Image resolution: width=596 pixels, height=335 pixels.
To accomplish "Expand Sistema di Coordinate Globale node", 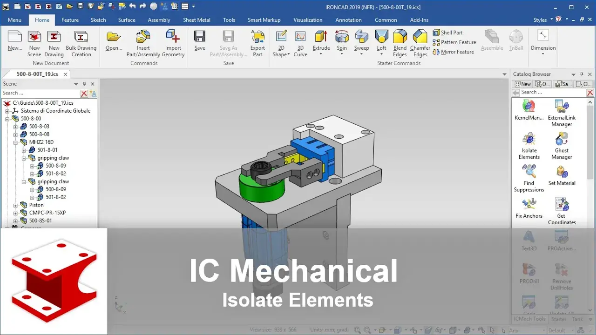I will [7, 111].
